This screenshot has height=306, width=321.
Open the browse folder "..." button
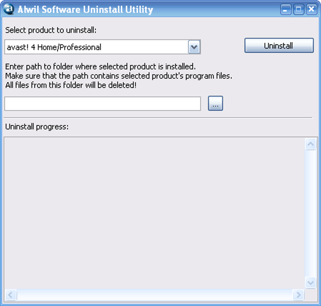215,103
